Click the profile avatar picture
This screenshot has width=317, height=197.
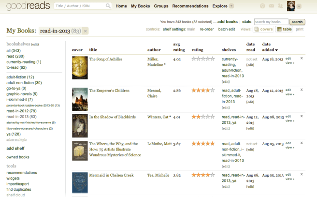tap(291, 6)
